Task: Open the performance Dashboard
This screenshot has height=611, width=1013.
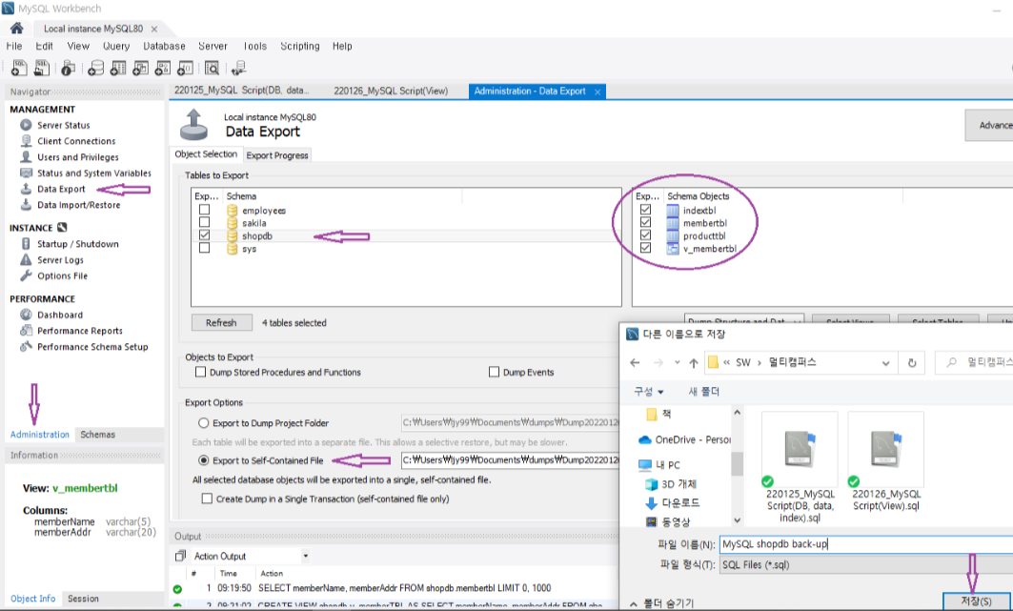Action: [x=59, y=316]
